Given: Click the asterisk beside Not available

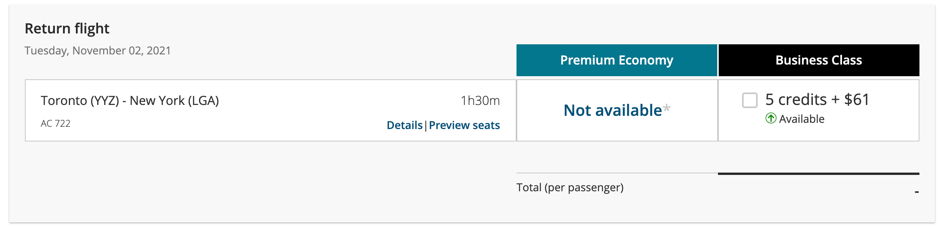Looking at the screenshot, I should [x=666, y=108].
